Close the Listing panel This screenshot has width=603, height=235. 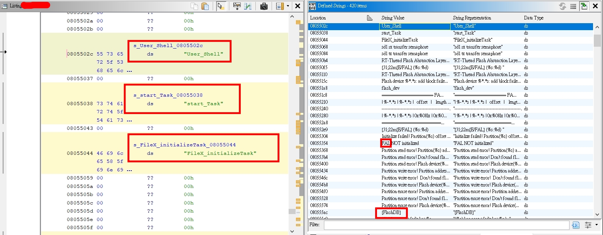tap(298, 6)
